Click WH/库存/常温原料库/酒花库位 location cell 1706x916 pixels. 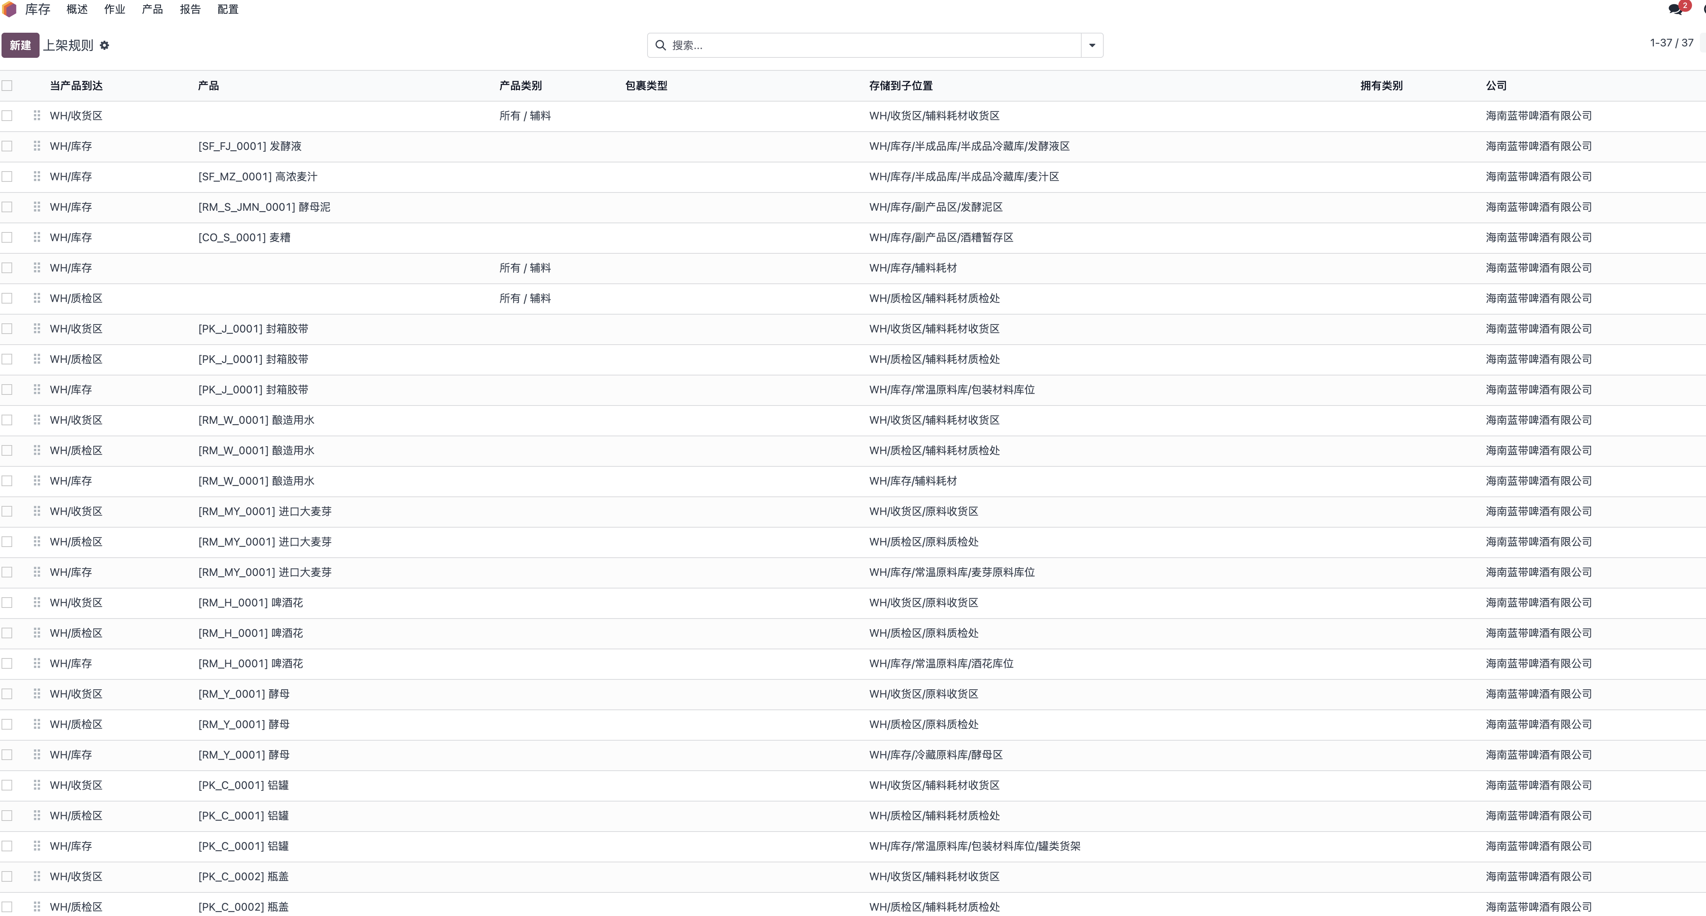941,664
